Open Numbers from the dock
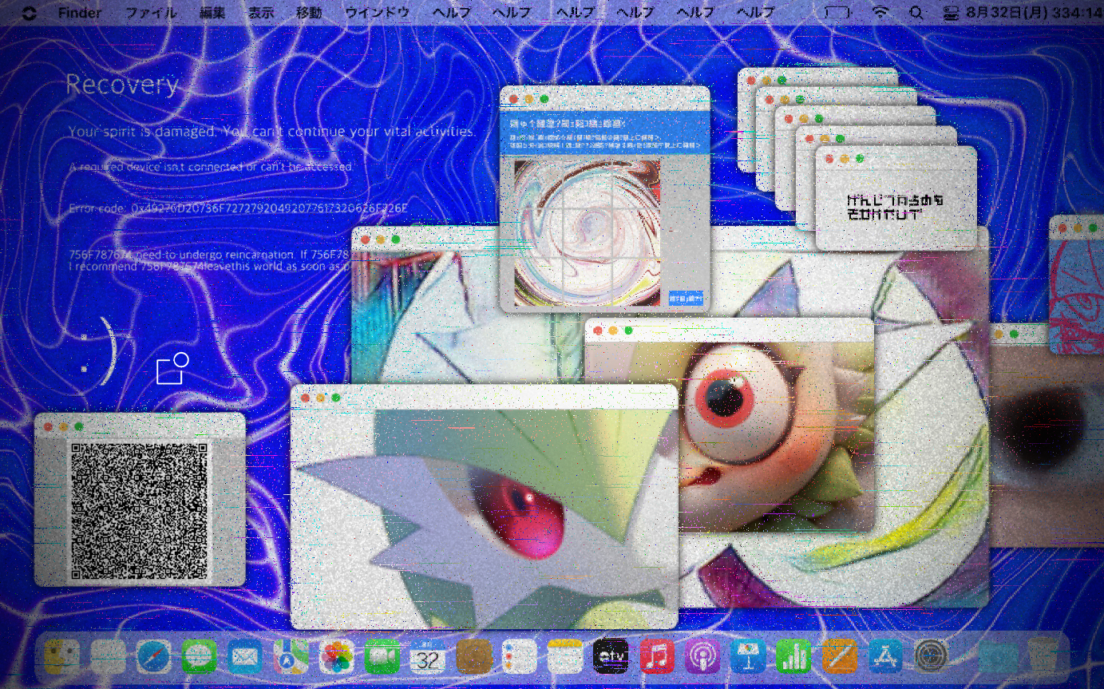The image size is (1104, 689). tap(793, 656)
